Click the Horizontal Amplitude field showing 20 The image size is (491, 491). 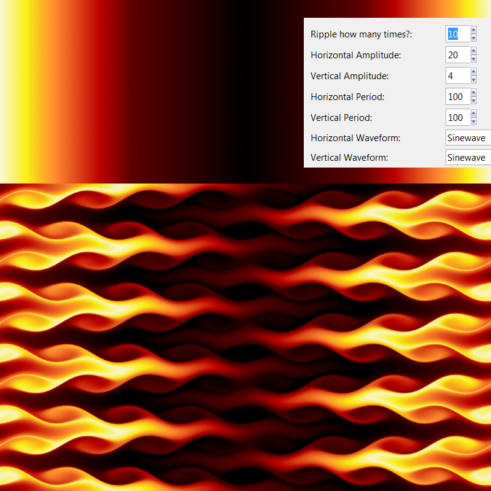458,55
